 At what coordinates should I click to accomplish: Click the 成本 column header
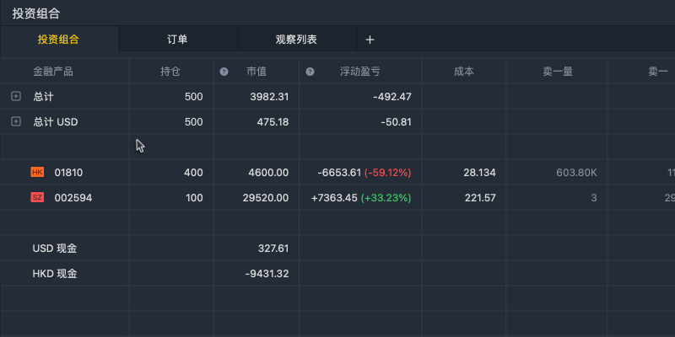(x=464, y=72)
